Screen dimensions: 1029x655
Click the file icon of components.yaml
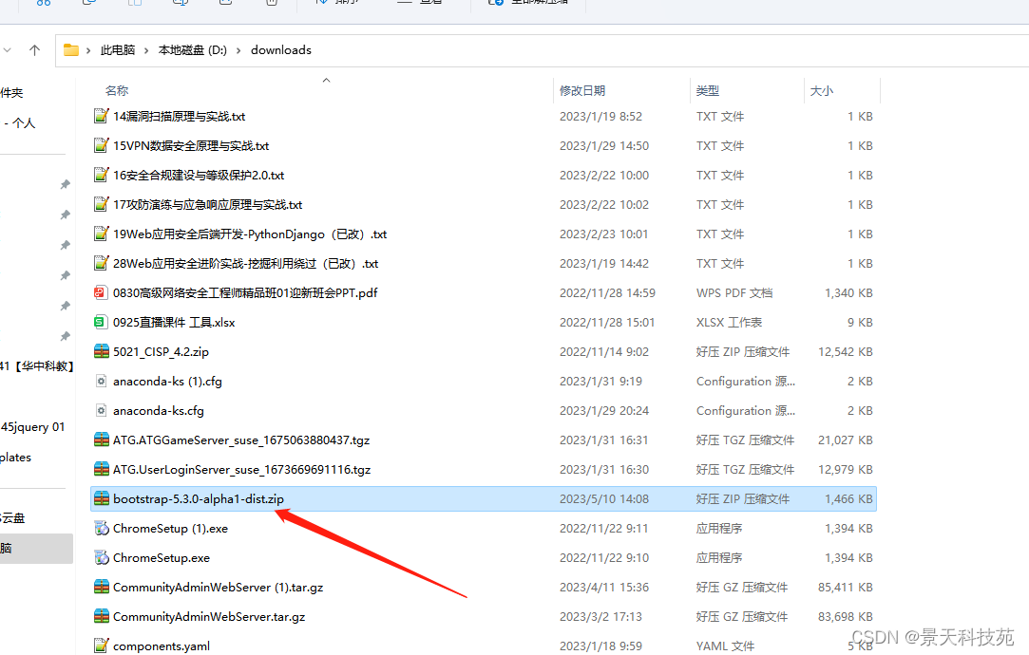click(101, 646)
